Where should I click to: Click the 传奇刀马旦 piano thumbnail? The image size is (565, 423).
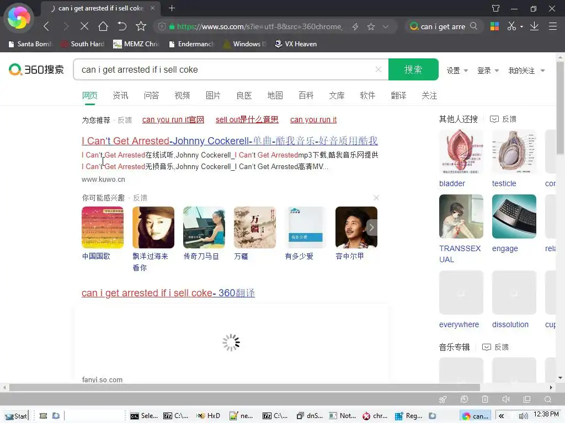click(x=204, y=227)
